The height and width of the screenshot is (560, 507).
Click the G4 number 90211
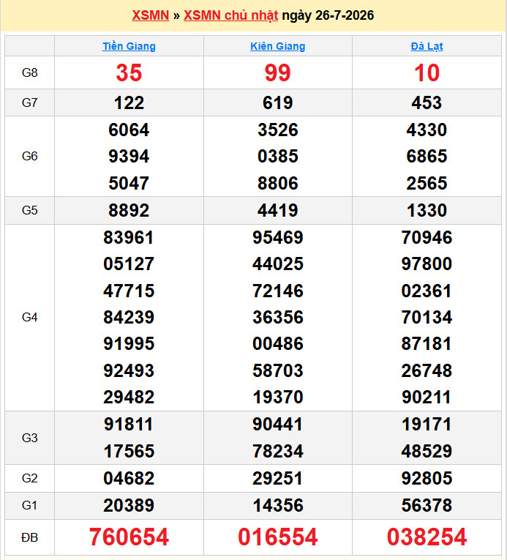427,397
